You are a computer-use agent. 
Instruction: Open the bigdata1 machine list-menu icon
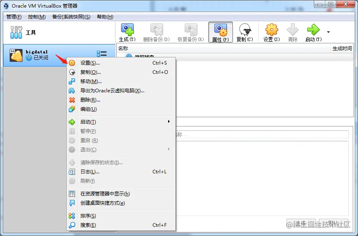(102, 53)
